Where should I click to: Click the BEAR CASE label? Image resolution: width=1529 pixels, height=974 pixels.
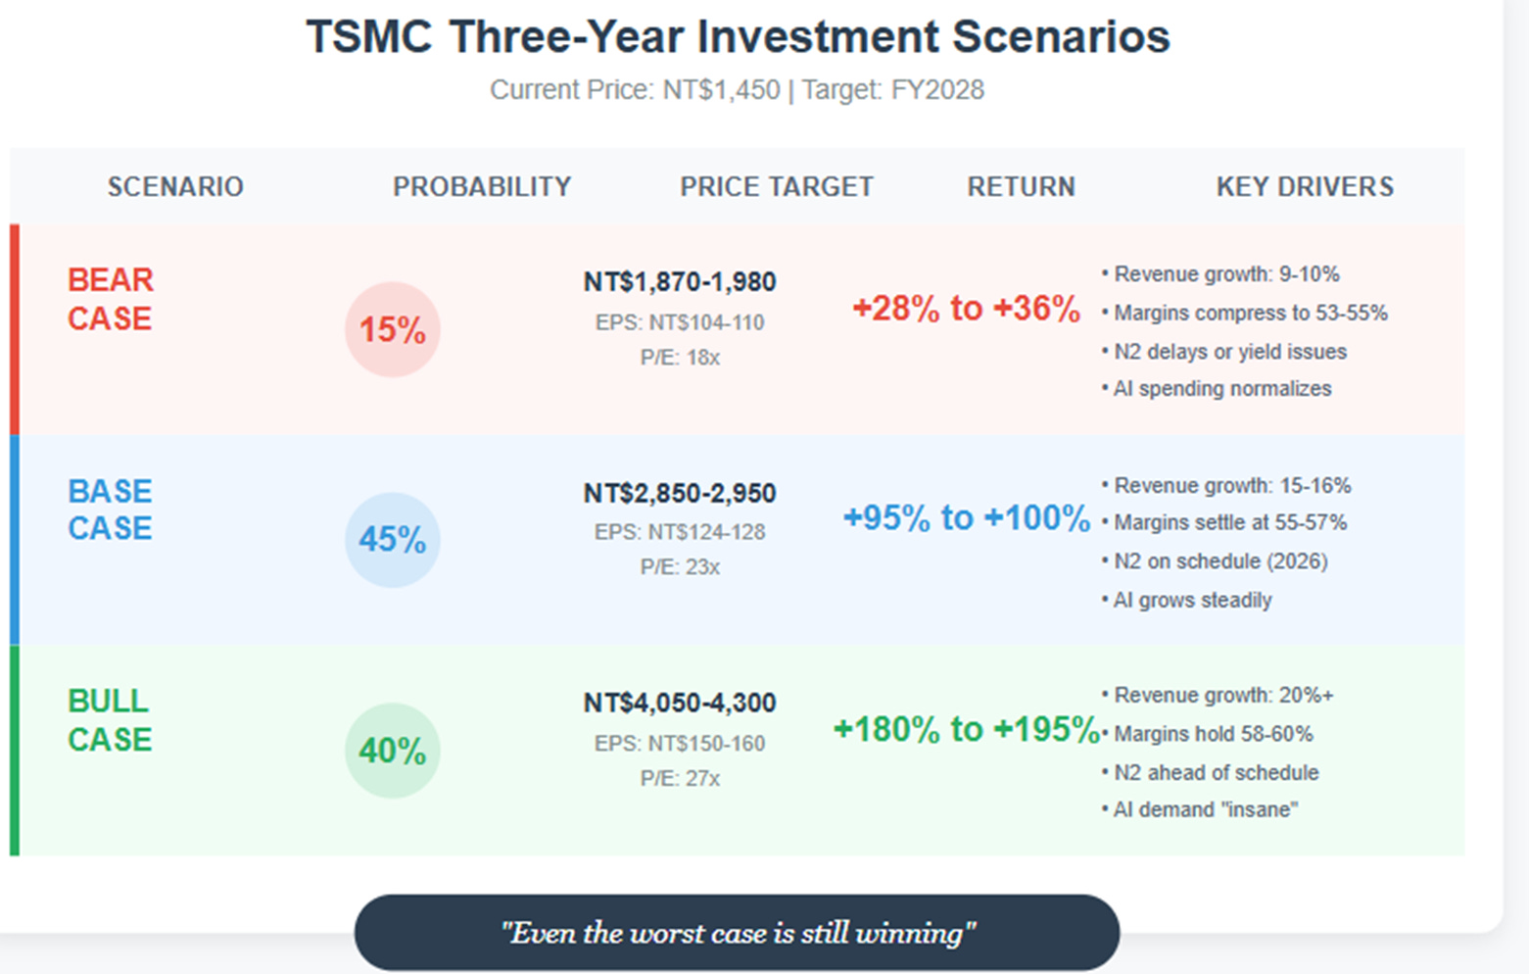pyautogui.click(x=110, y=299)
